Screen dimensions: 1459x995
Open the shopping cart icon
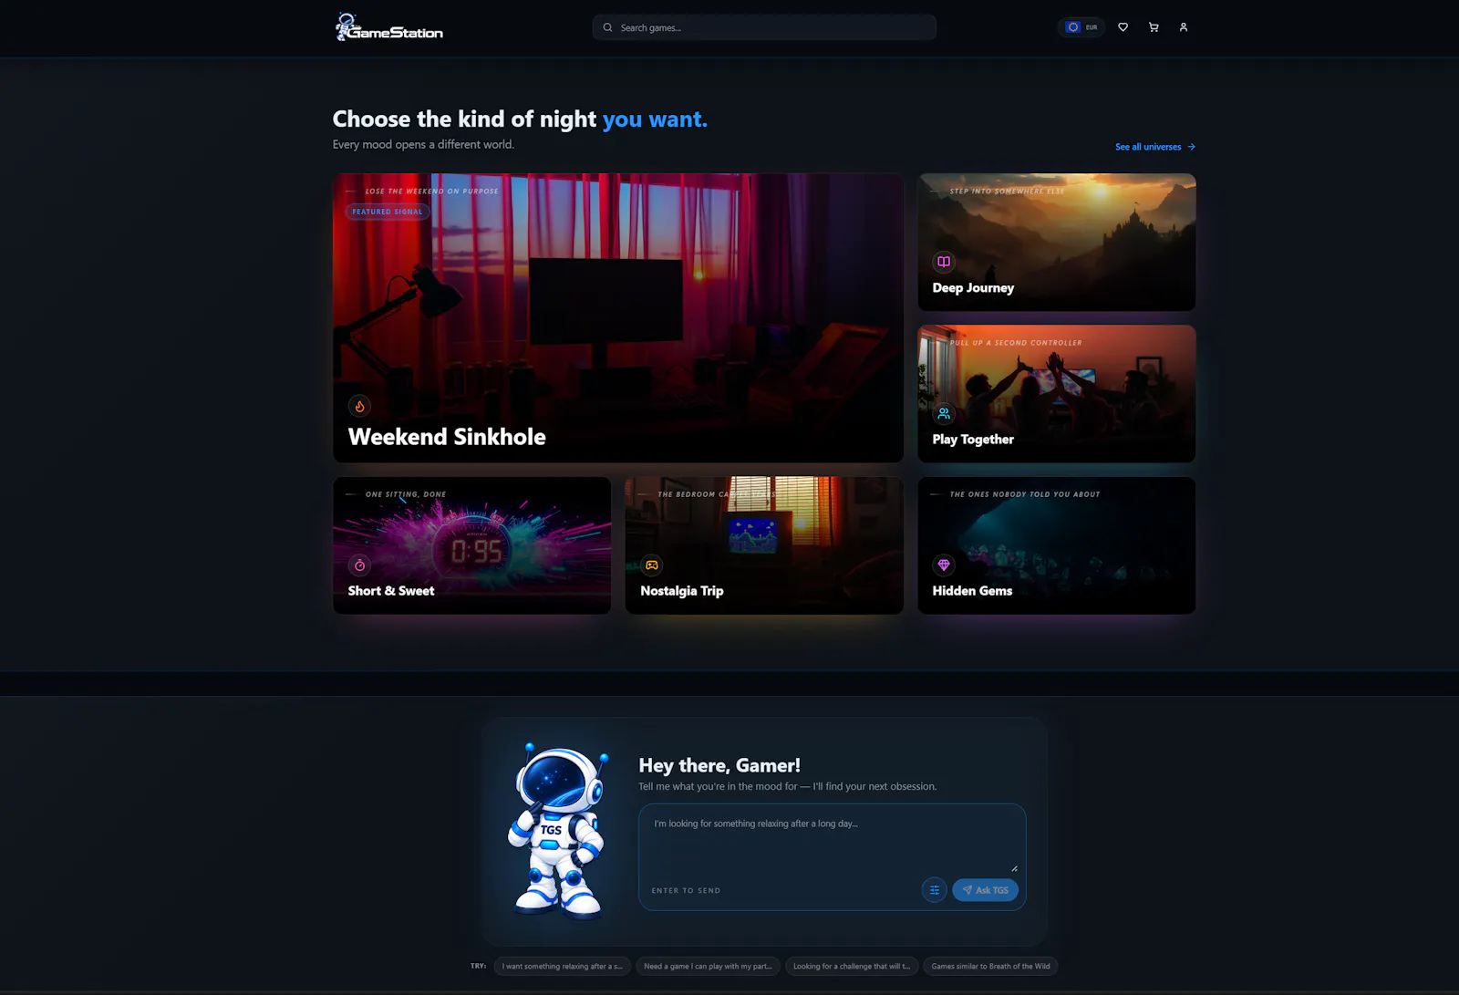pyautogui.click(x=1154, y=27)
